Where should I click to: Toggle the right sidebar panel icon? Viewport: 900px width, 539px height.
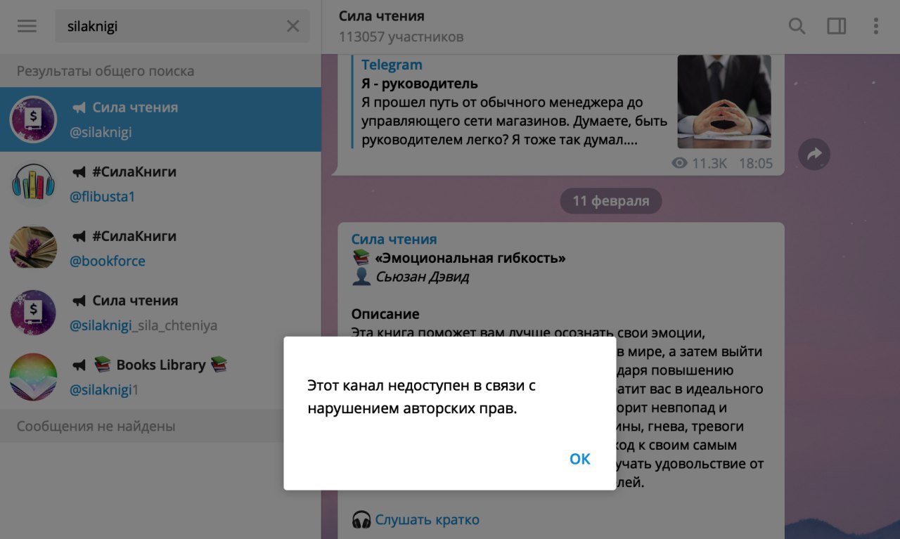[837, 27]
